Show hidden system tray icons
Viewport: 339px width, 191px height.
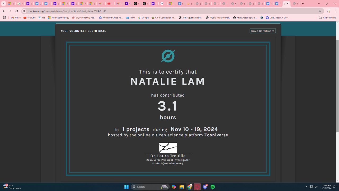pyautogui.click(x=306, y=187)
